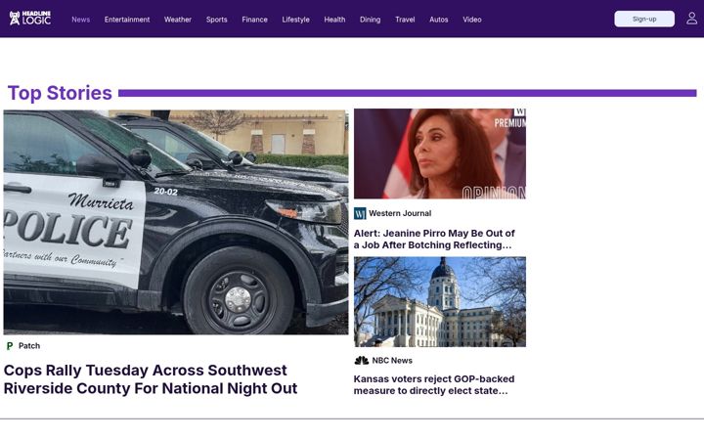The image size is (704, 440).
Task: Open the Lifestyle section
Action: pos(295,20)
